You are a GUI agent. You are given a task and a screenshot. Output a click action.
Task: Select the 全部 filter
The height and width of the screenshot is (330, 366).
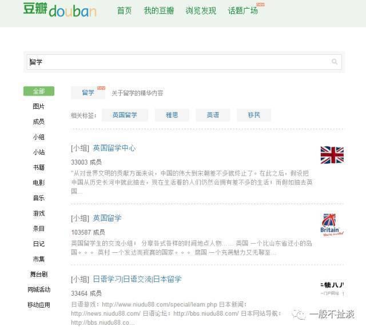(x=39, y=92)
